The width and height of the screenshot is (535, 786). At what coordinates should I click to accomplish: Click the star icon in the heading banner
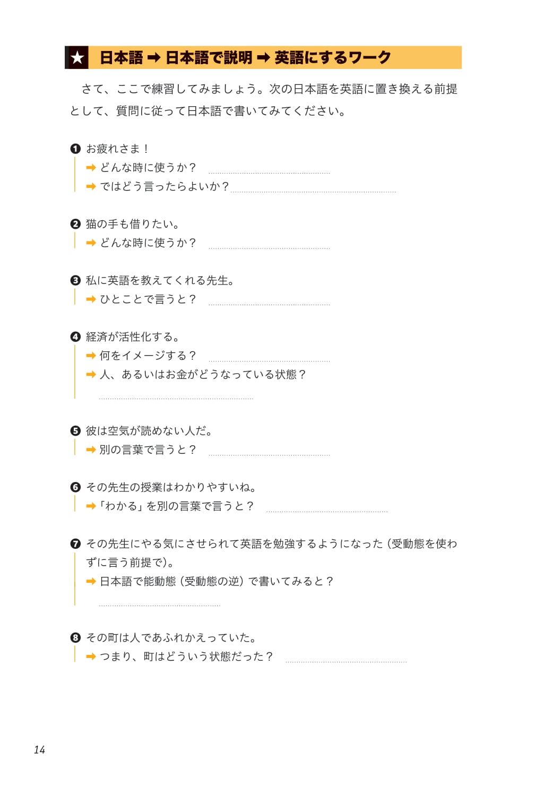point(77,57)
